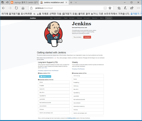Choose Generic Java package under LTS downloads
142x121 pixels.
click(54, 113)
